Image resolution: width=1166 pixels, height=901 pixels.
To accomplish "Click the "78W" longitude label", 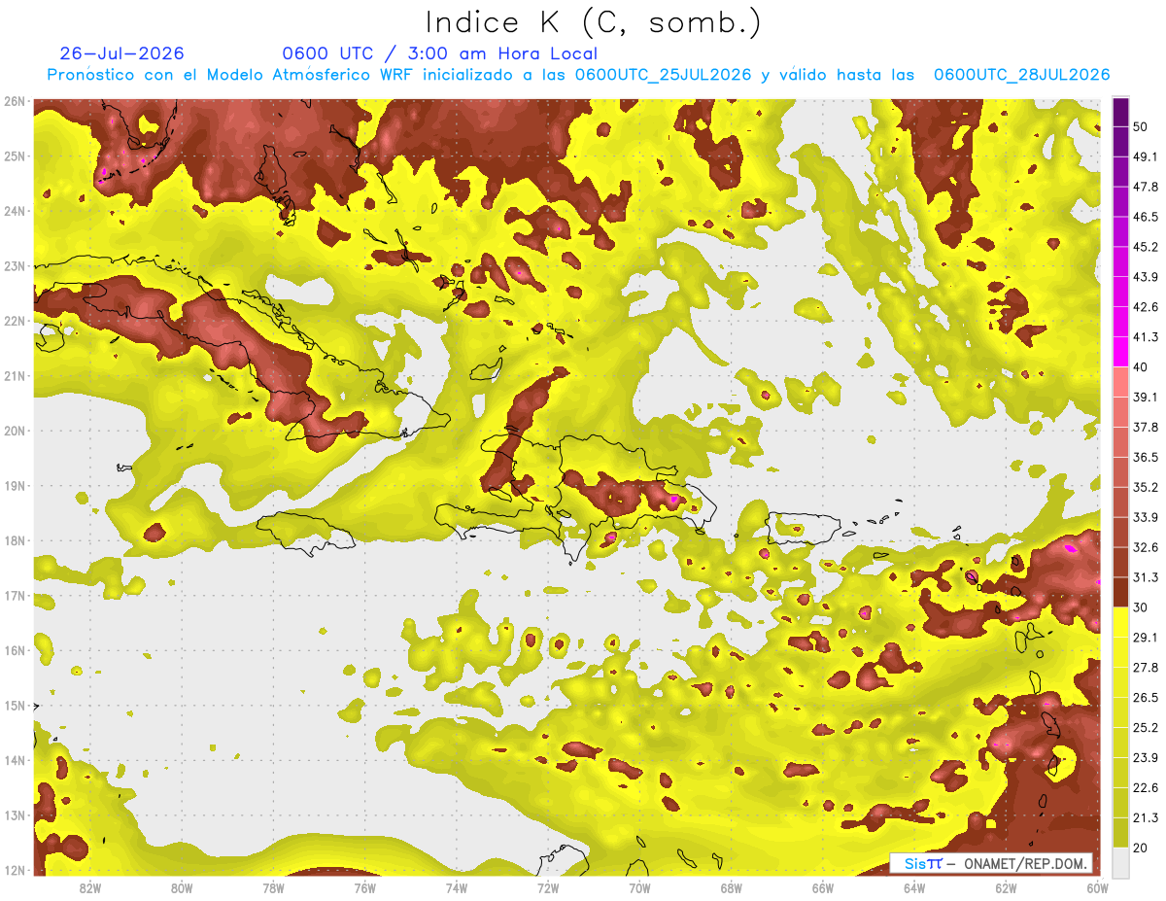I will (273, 887).
